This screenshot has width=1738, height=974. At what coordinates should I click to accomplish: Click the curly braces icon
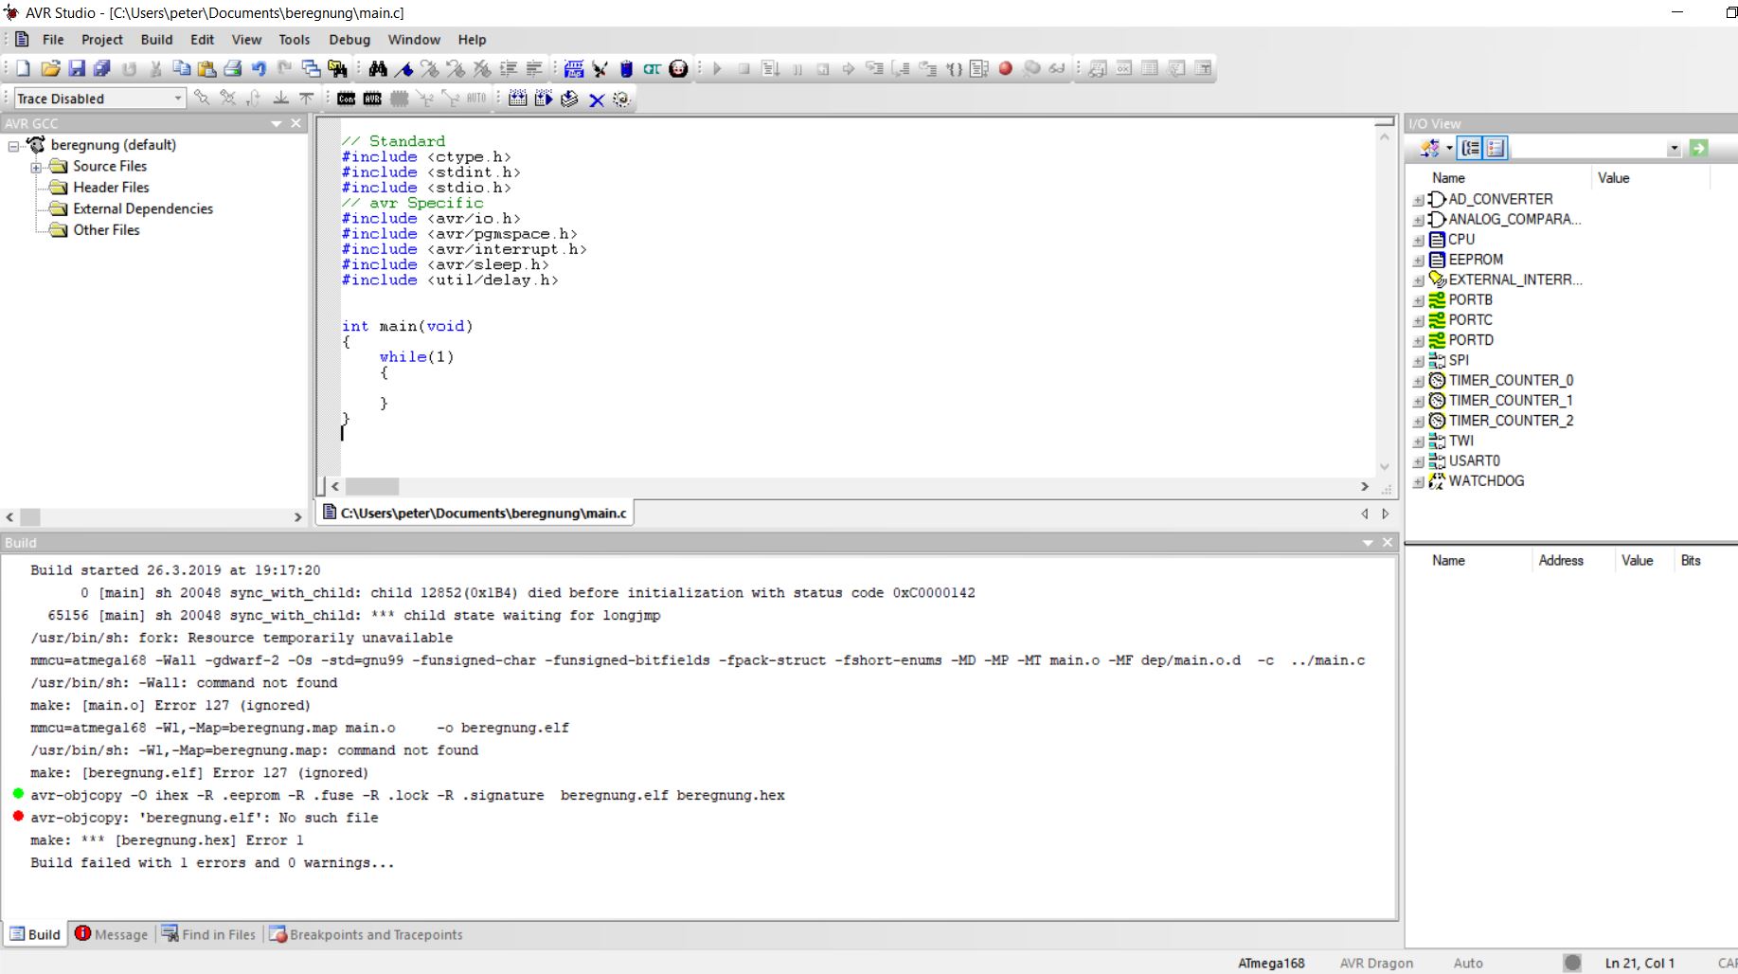point(955,68)
